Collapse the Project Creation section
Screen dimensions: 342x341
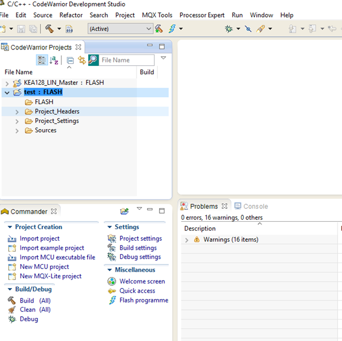pos(10,227)
